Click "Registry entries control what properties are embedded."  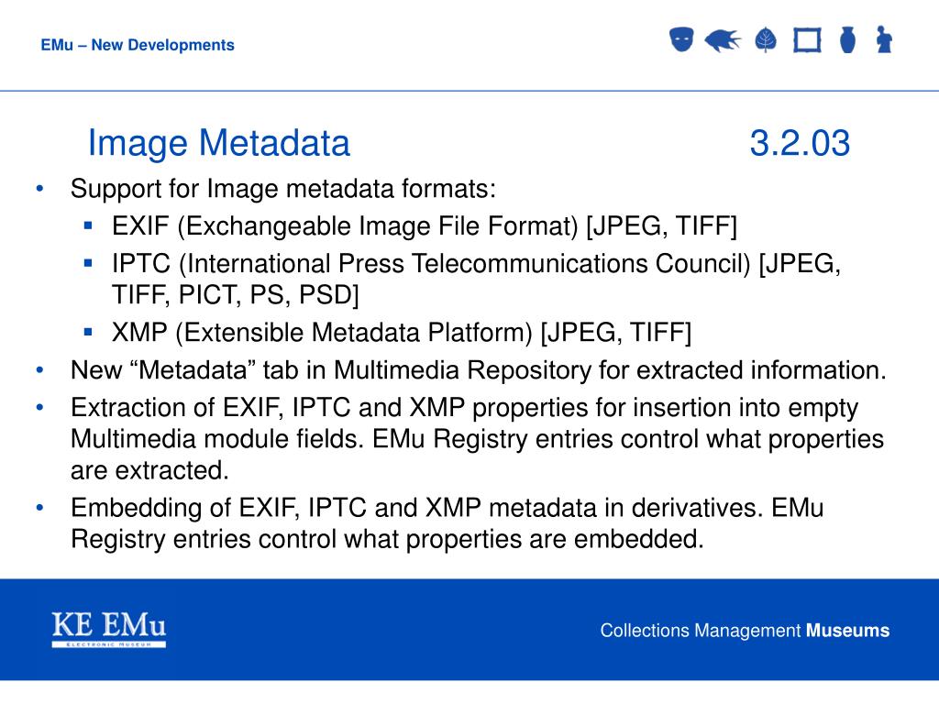(x=387, y=539)
